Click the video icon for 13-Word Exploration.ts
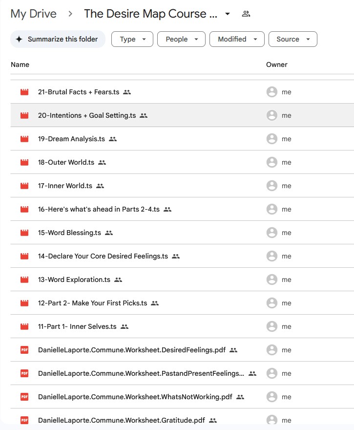The image size is (354, 430). pos(24,279)
